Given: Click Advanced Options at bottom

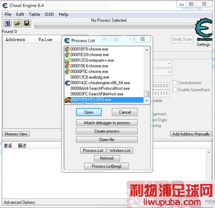Looking at the screenshot, I should (x=19, y=202).
